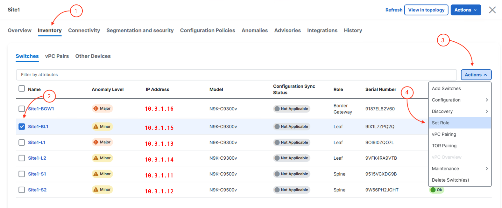Expand the Maintenance submenu
The image size is (502, 208).
click(x=460, y=169)
